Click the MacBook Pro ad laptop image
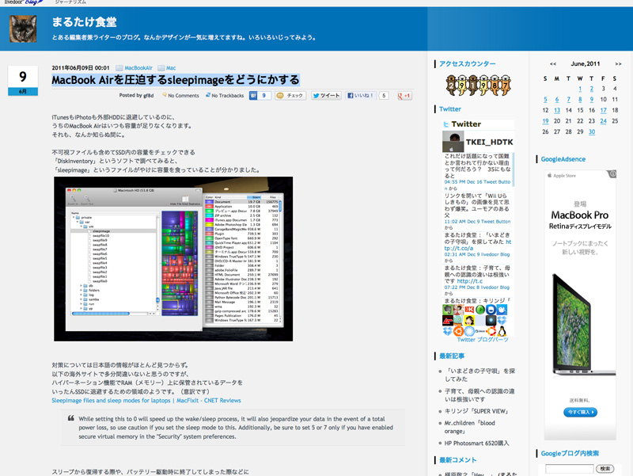The width and height of the screenshot is (633, 476). click(x=583, y=325)
